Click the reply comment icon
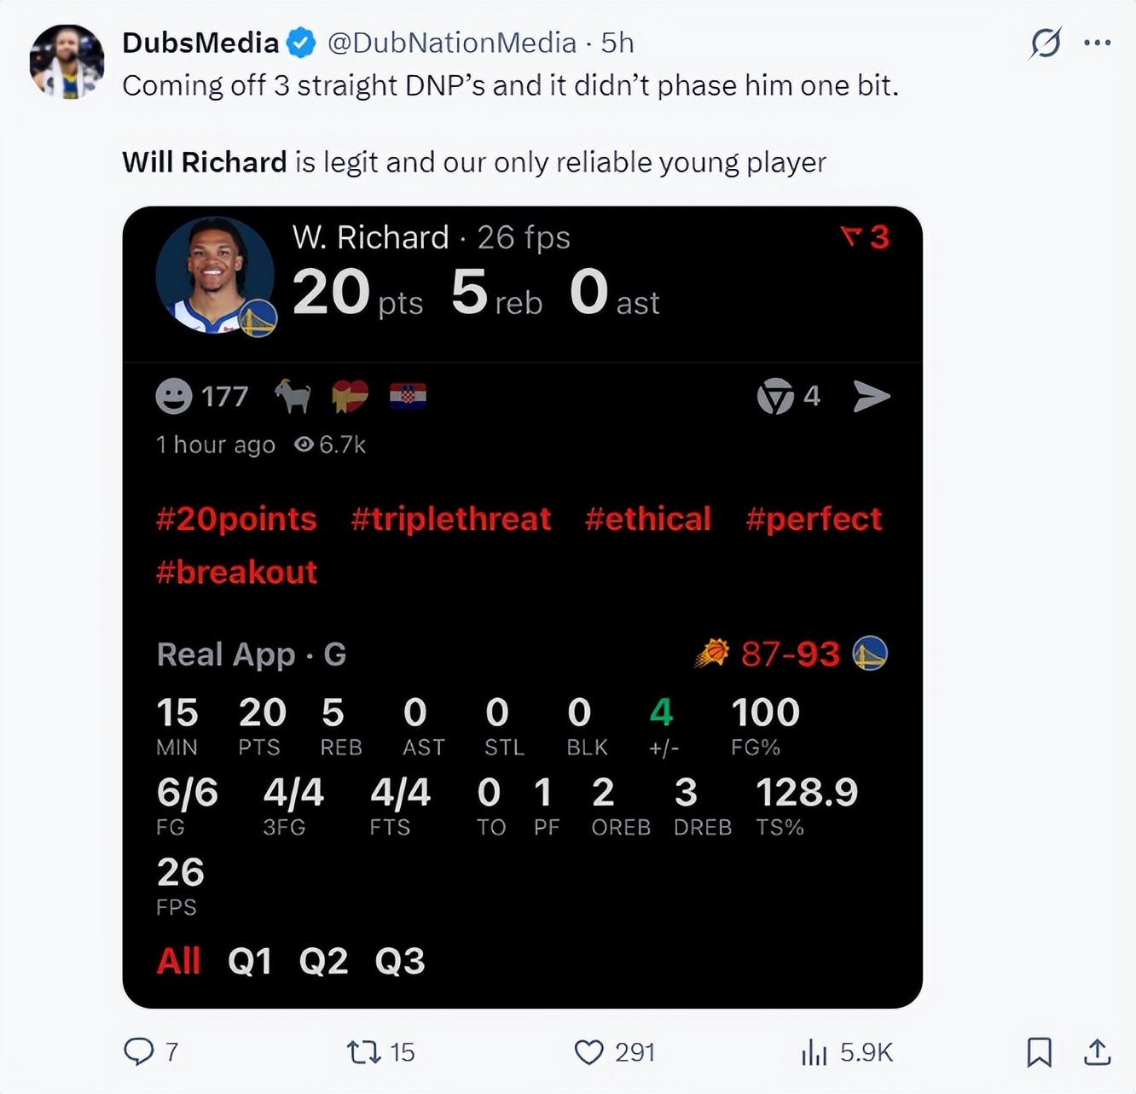Screen dimensions: 1136x1094 click(x=138, y=1051)
